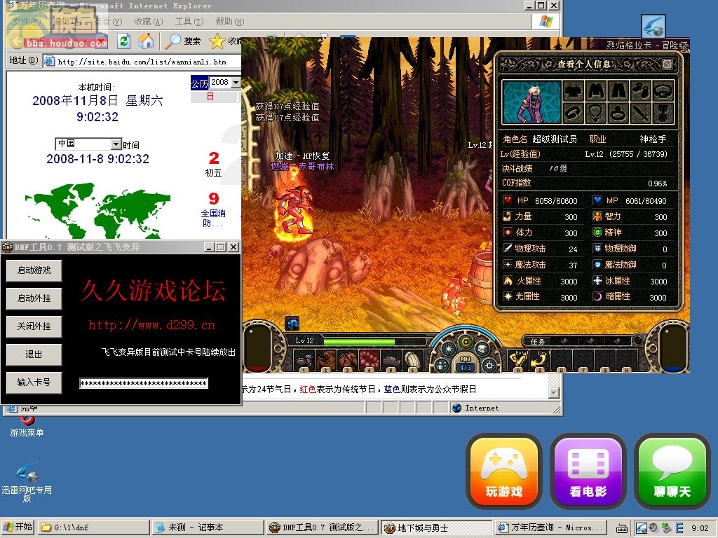This screenshot has height=538, width=718.
Task: Click 启动外挂 button
Action: (x=34, y=298)
